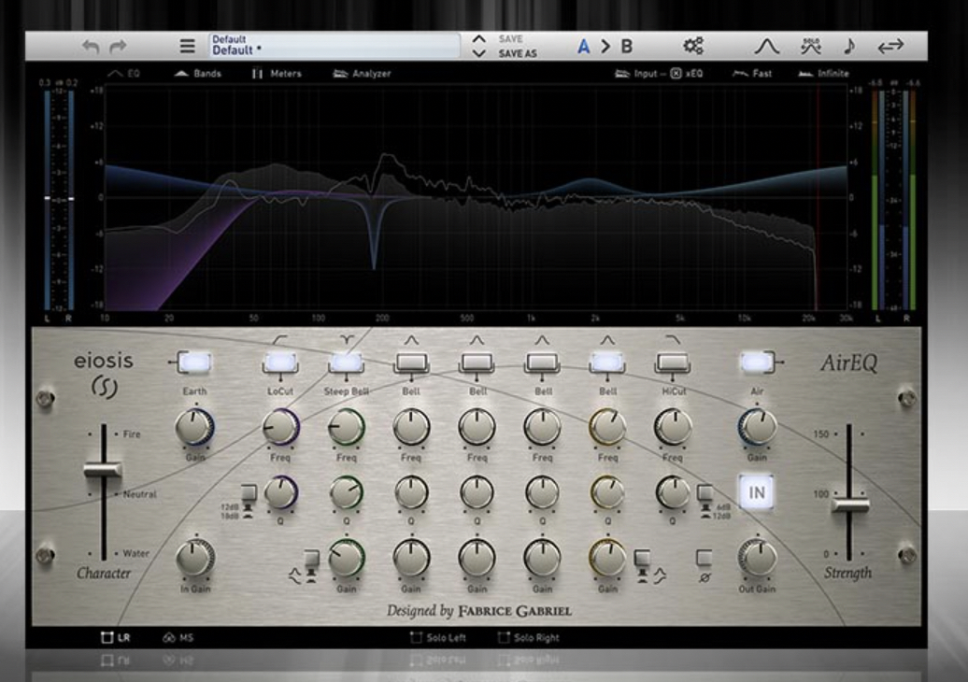Toggle the Analyzer display option

[x=362, y=74]
